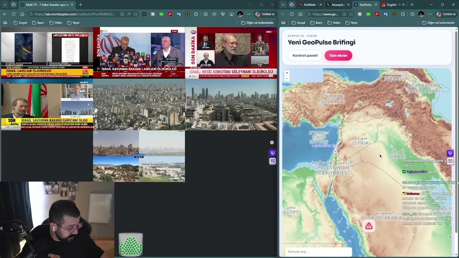Viewport: 459px width, 258px height.
Task: Click the Kontrol paneli button
Action: click(305, 56)
